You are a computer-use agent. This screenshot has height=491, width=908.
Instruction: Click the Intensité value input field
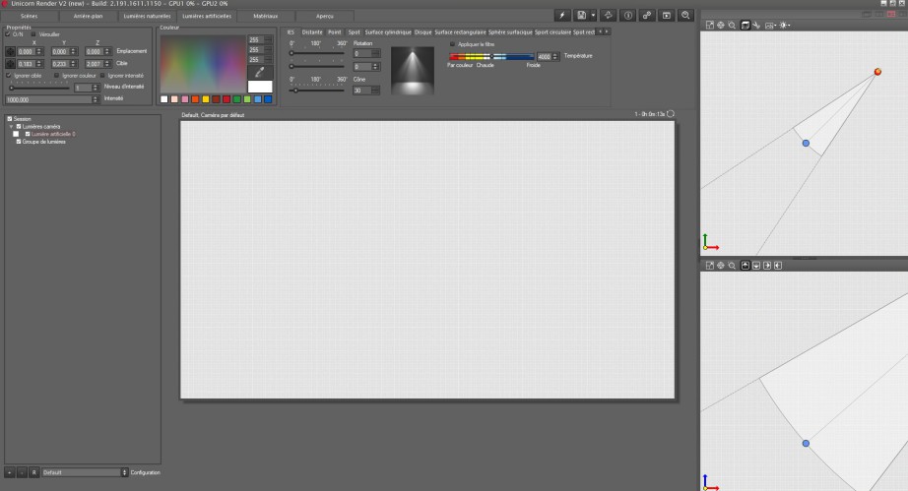coord(44,99)
